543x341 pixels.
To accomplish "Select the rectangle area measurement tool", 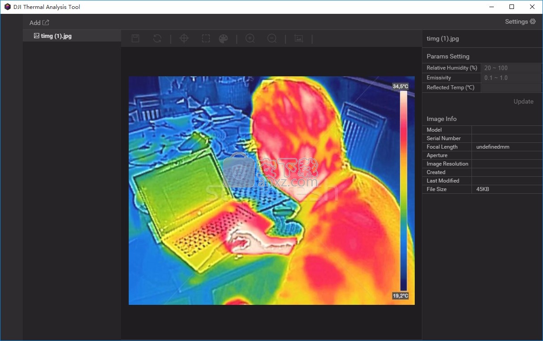I will [206, 39].
